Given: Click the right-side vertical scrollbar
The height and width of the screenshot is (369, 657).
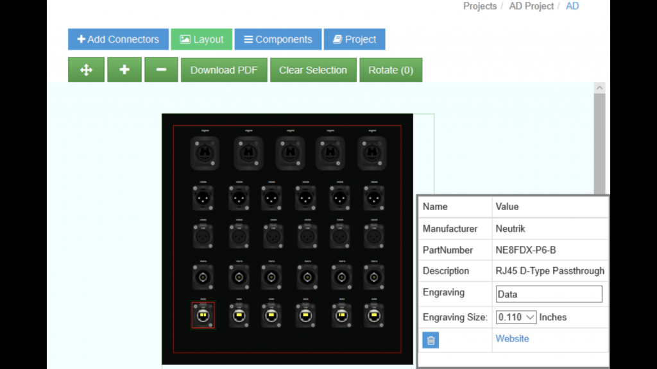Looking at the screenshot, I should [x=599, y=141].
